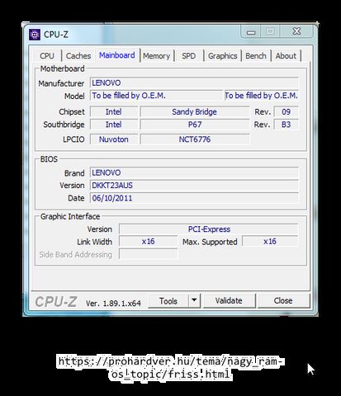Open the Bench tab

click(256, 56)
